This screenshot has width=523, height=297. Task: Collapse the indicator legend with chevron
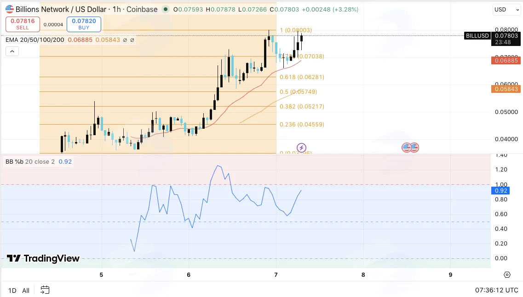point(12,51)
